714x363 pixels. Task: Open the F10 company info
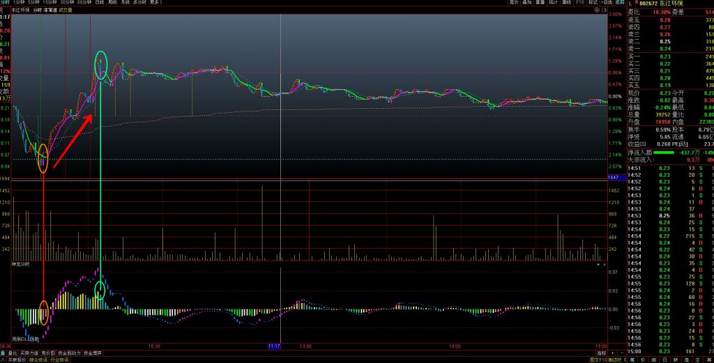pos(580,3)
